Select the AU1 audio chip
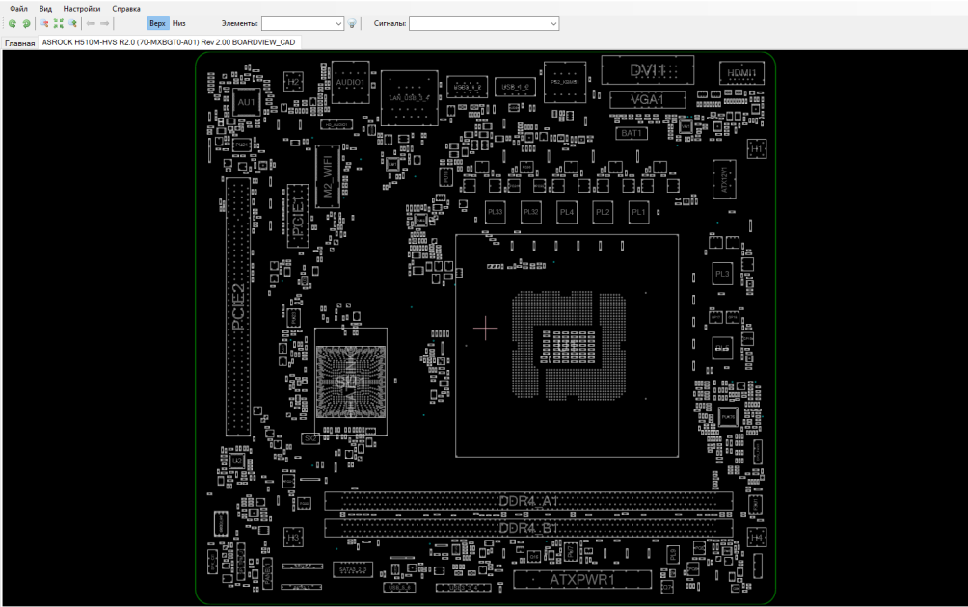 pyautogui.click(x=246, y=102)
